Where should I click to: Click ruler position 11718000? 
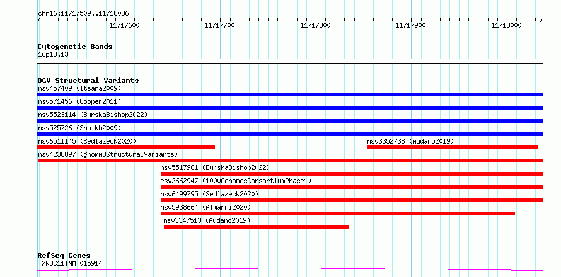506,25
